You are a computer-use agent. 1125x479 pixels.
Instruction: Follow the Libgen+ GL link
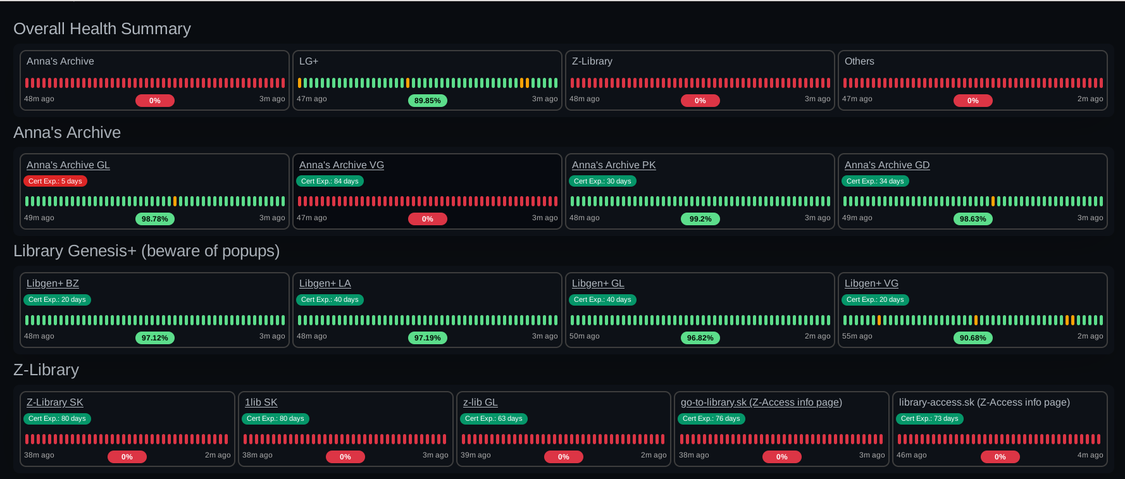coord(598,283)
